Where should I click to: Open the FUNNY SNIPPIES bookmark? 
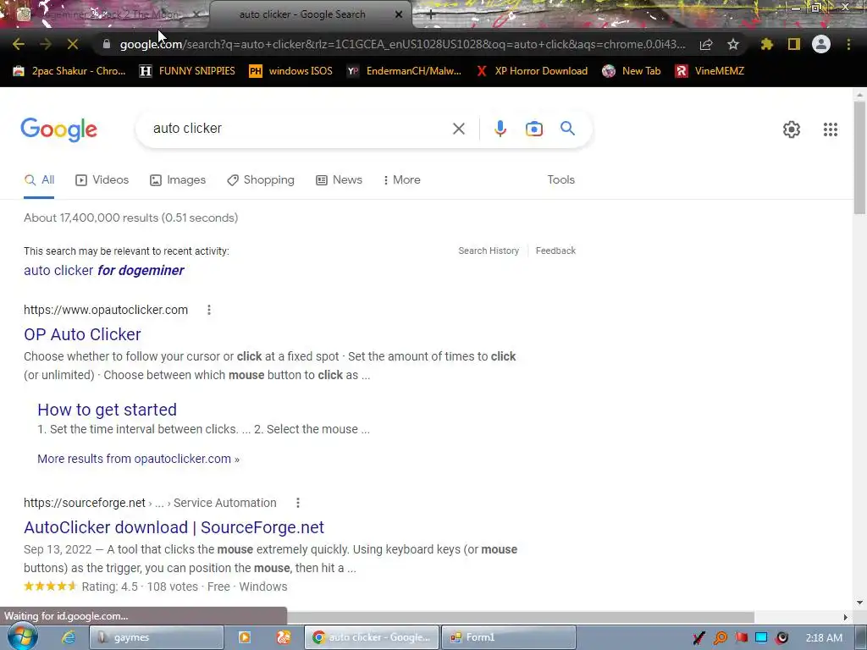point(188,71)
